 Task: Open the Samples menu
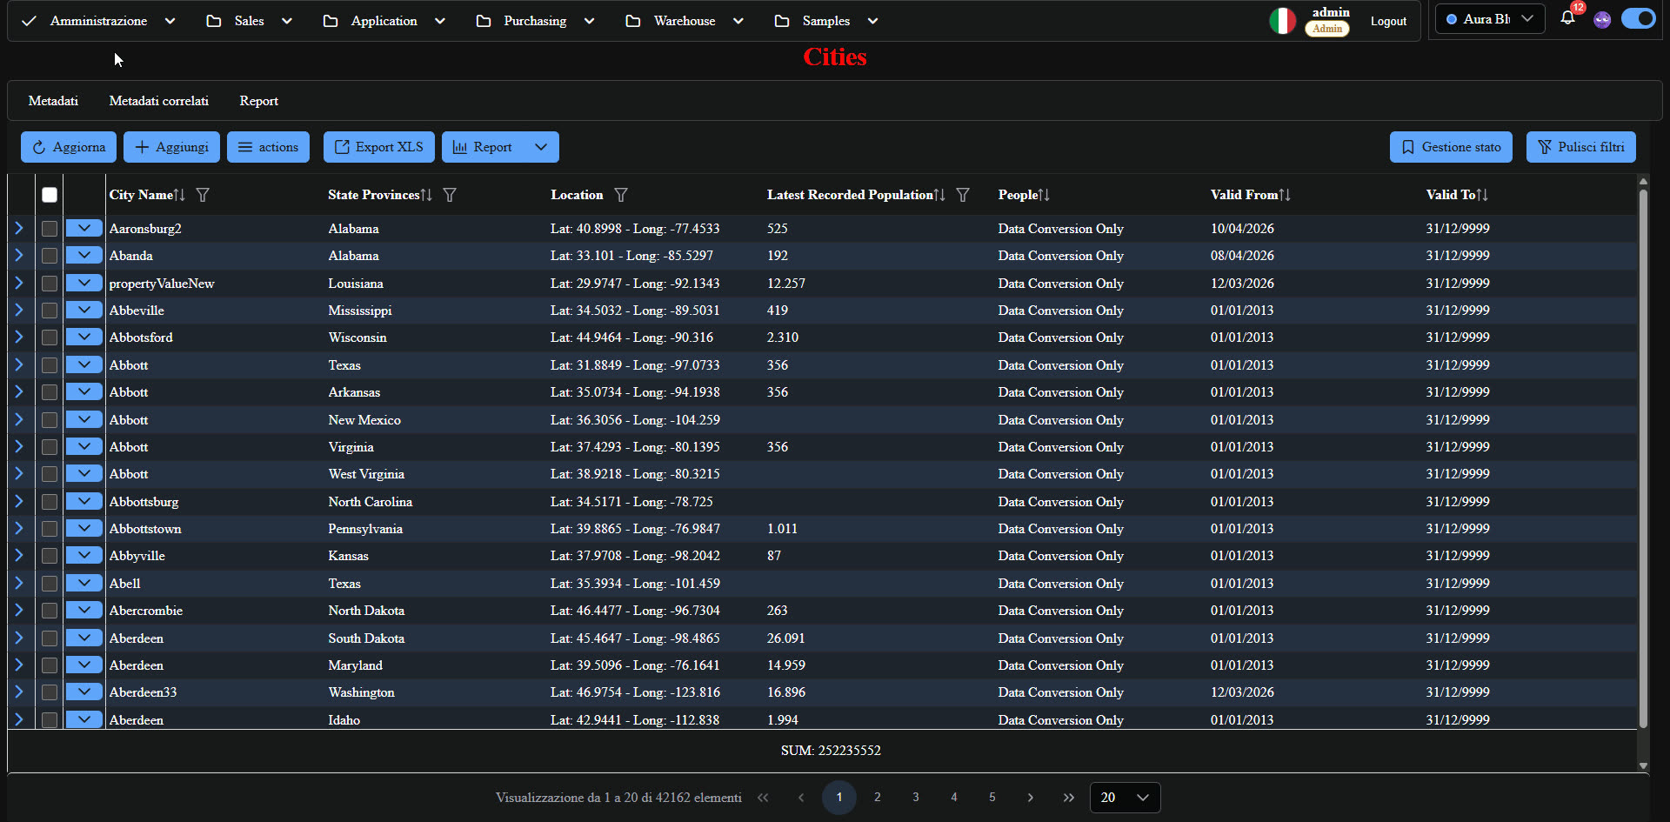point(825,21)
